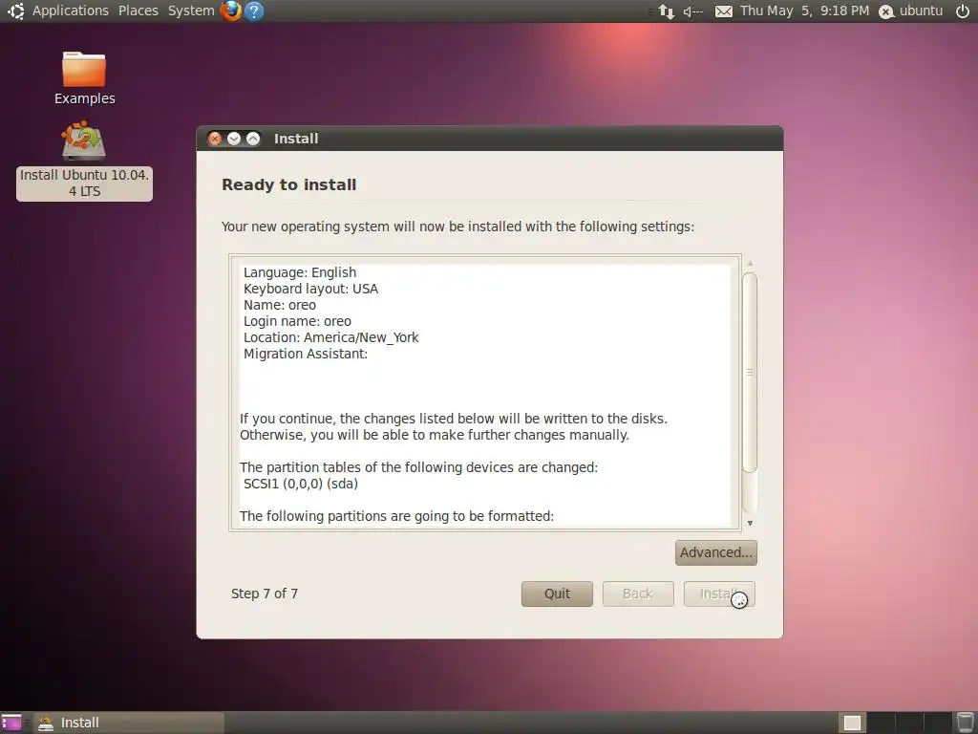The height and width of the screenshot is (734, 978).
Task: Open the mail envelope indicator
Action: [x=724, y=11]
